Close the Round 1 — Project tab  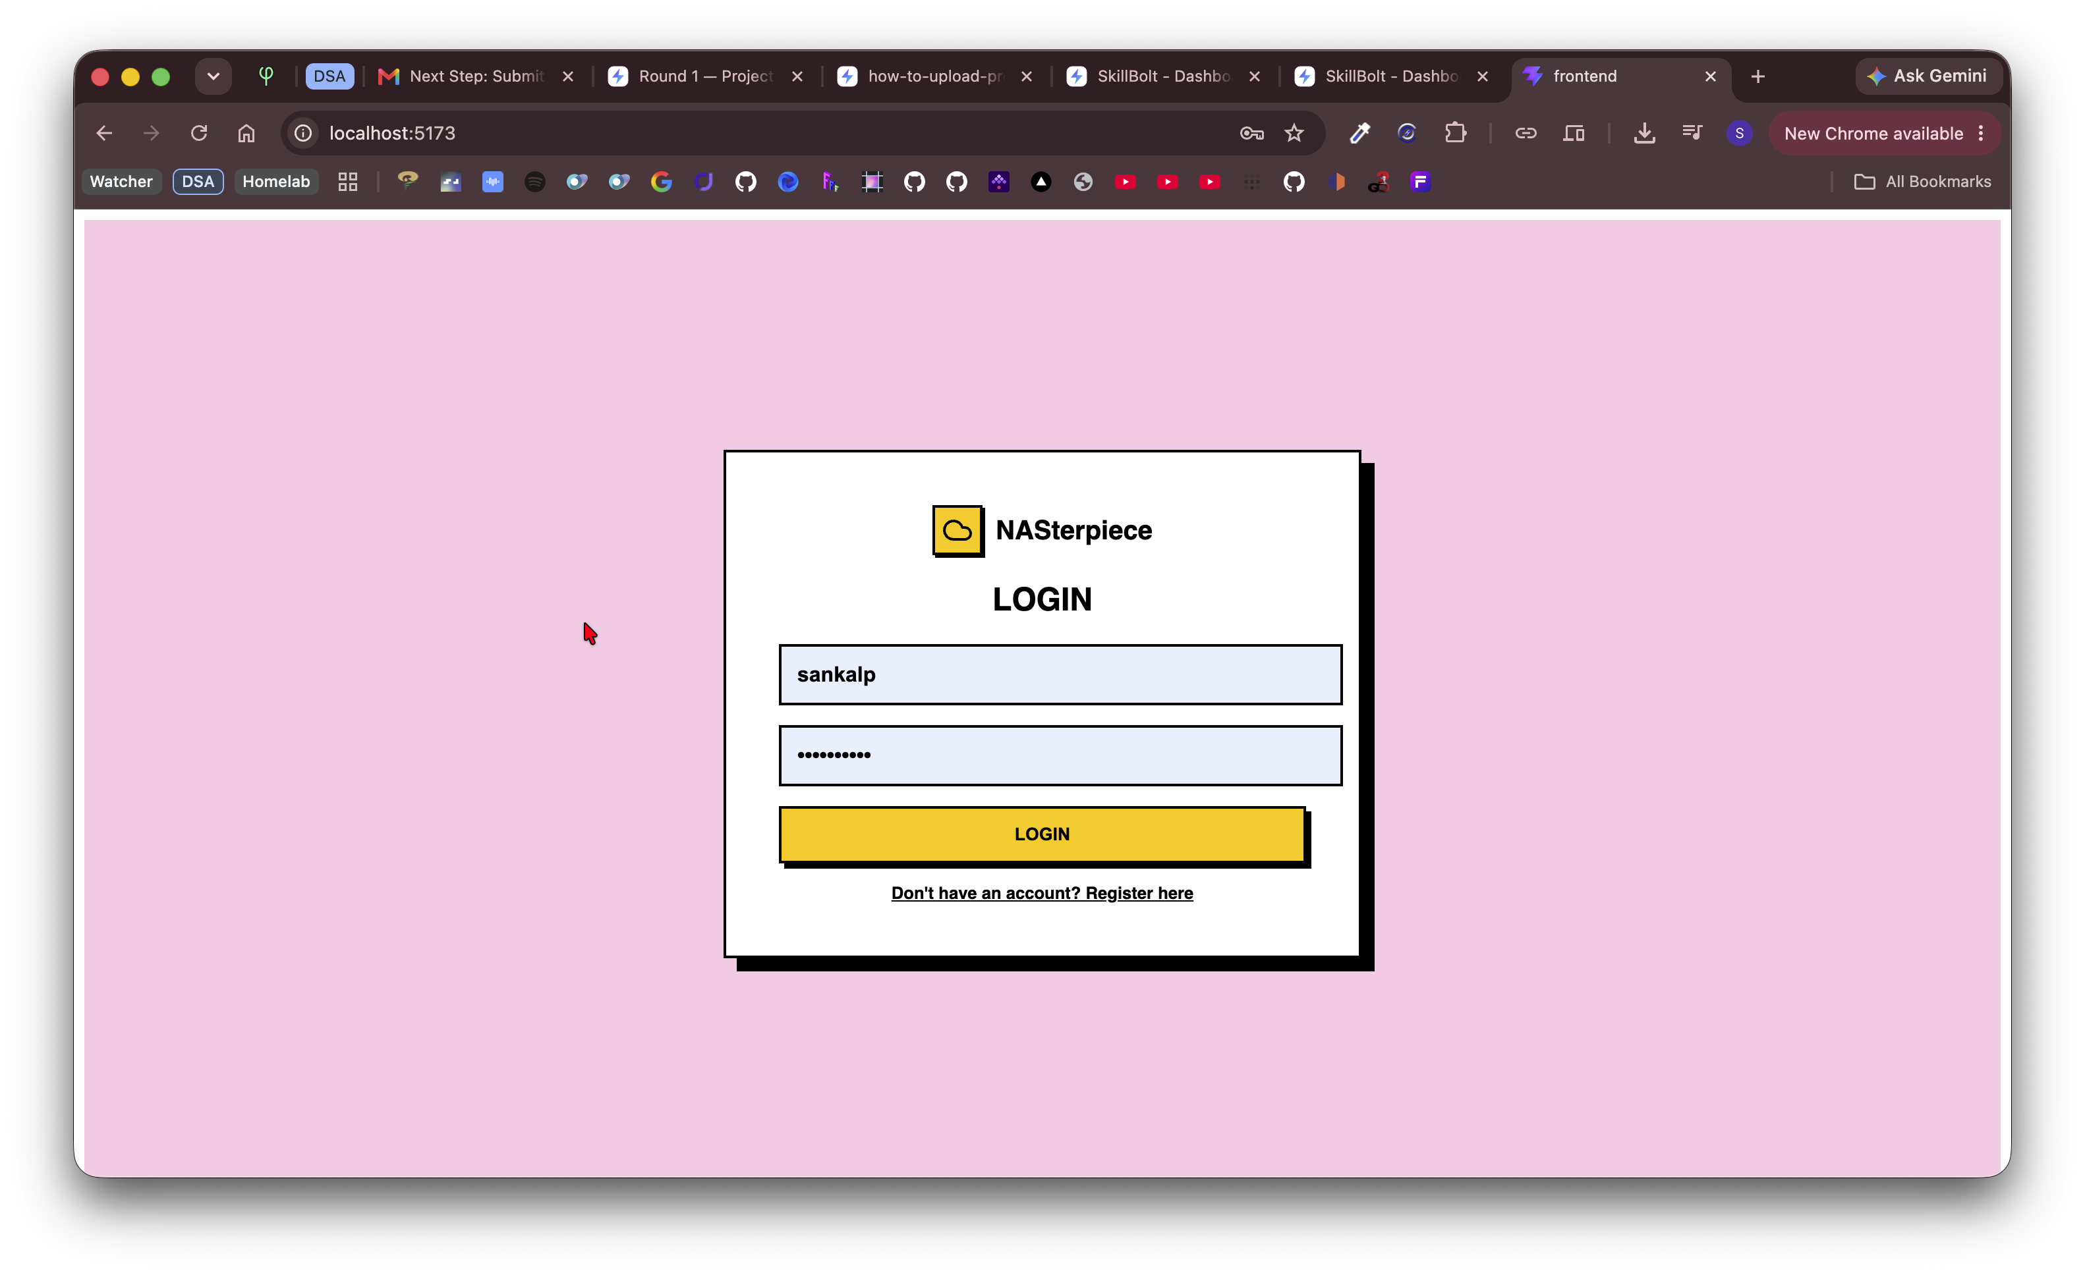click(797, 76)
